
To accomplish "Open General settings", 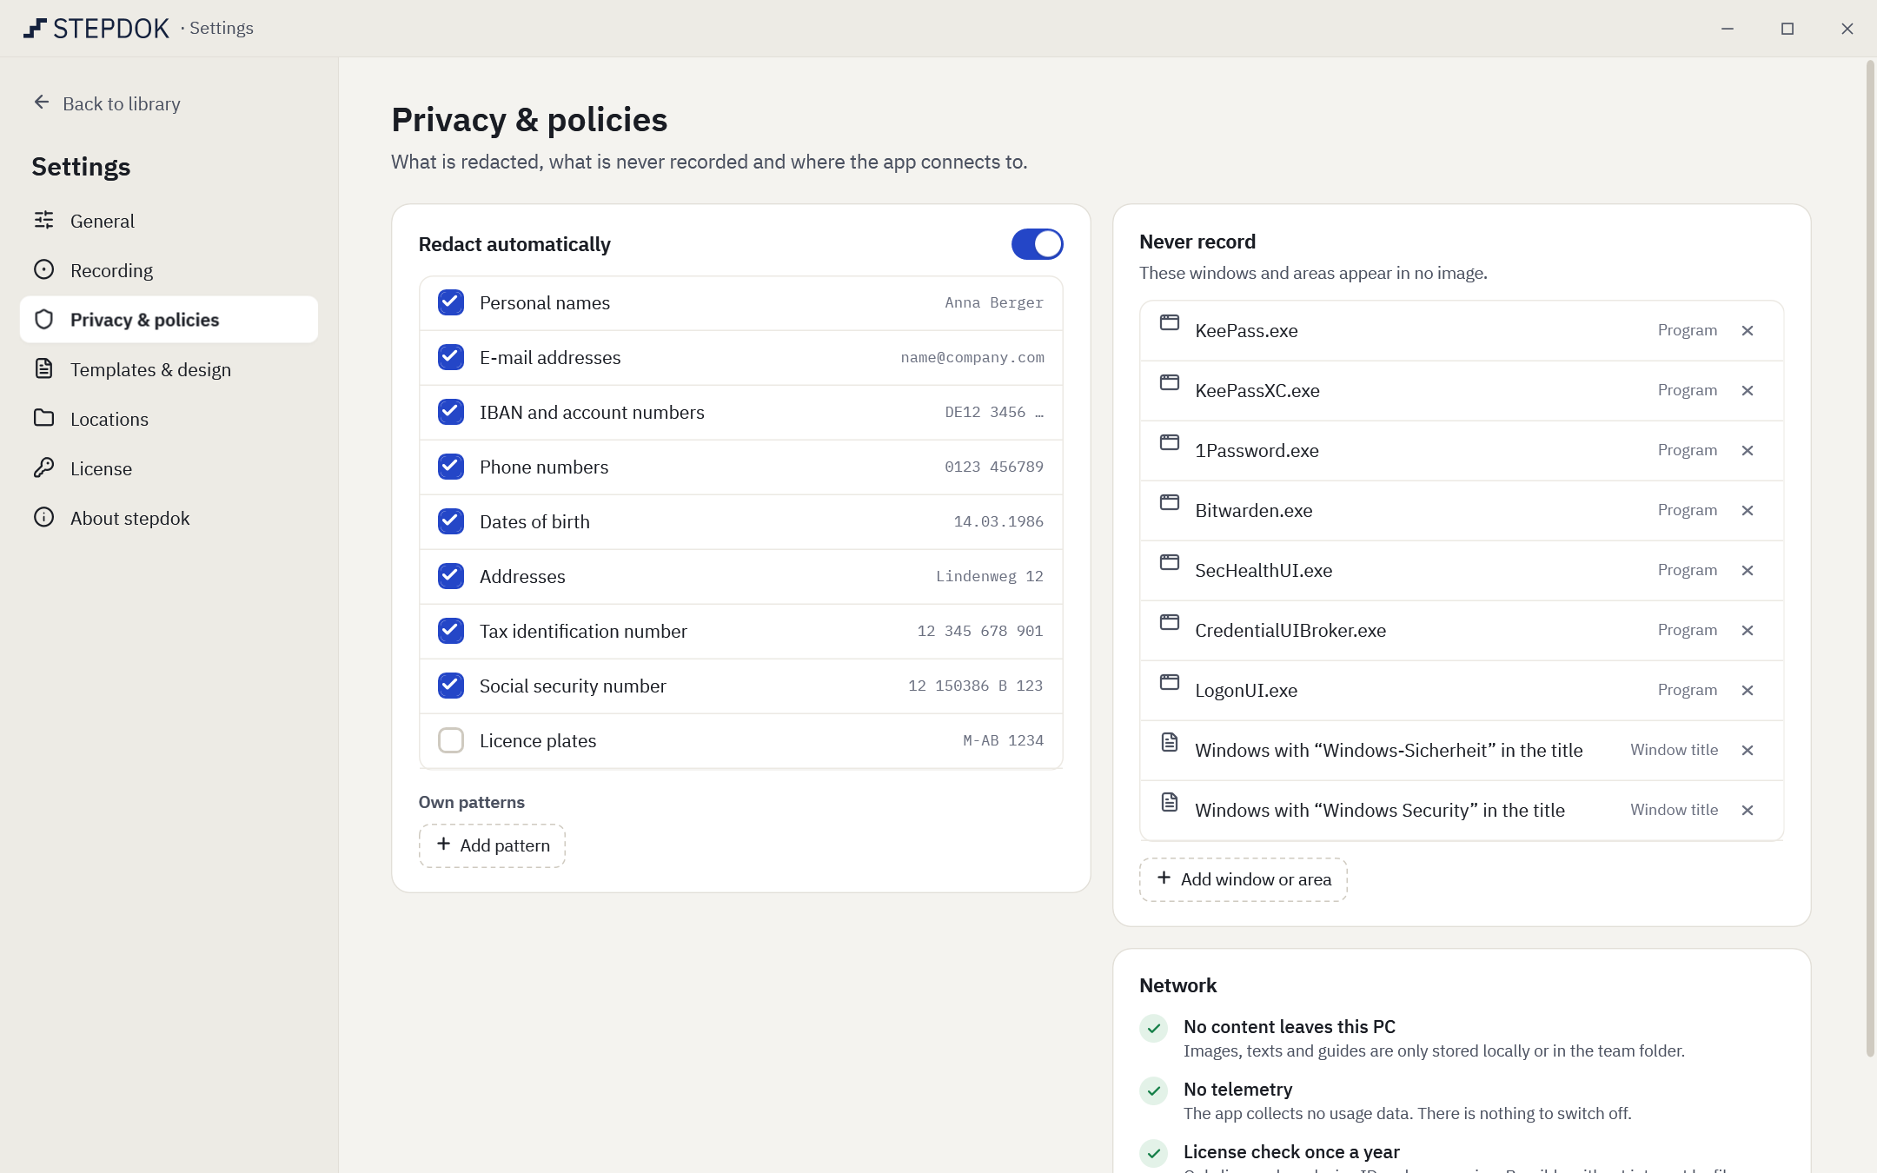I will [169, 221].
